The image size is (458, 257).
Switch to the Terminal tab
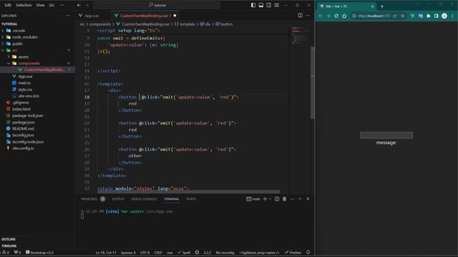coord(172,198)
